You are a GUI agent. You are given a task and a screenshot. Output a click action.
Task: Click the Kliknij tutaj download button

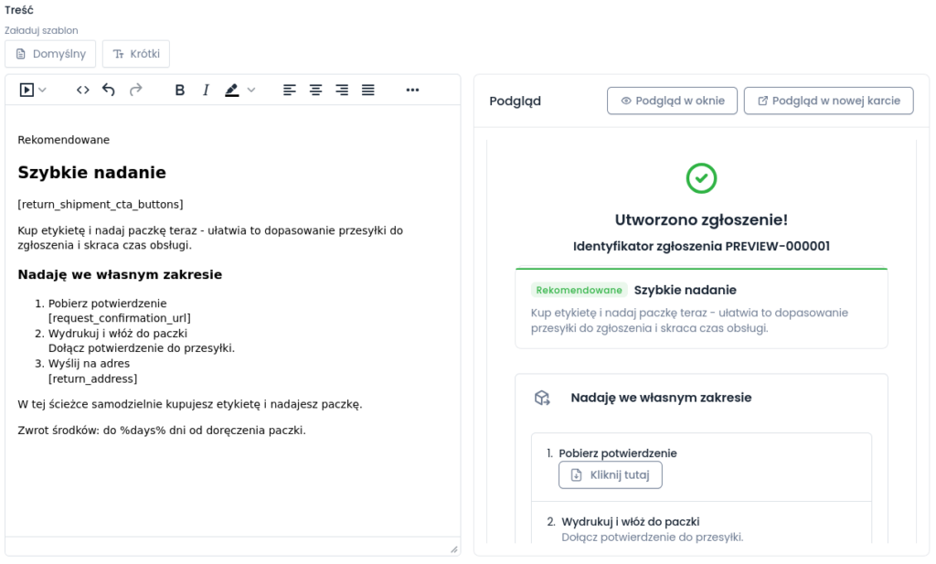point(610,474)
